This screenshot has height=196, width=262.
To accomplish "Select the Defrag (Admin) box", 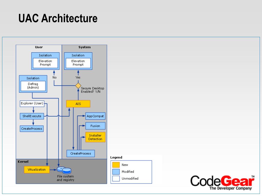I will coord(33,86).
